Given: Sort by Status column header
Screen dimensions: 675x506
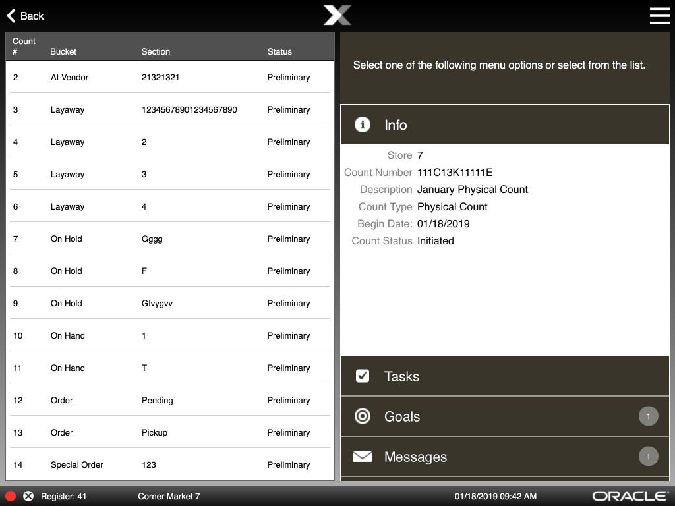Looking at the screenshot, I should pyautogui.click(x=279, y=51).
